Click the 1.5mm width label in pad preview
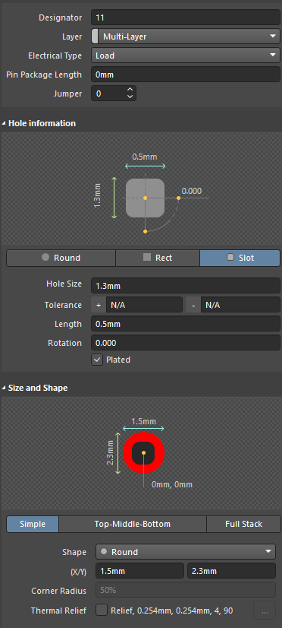The image size is (282, 628). click(144, 421)
